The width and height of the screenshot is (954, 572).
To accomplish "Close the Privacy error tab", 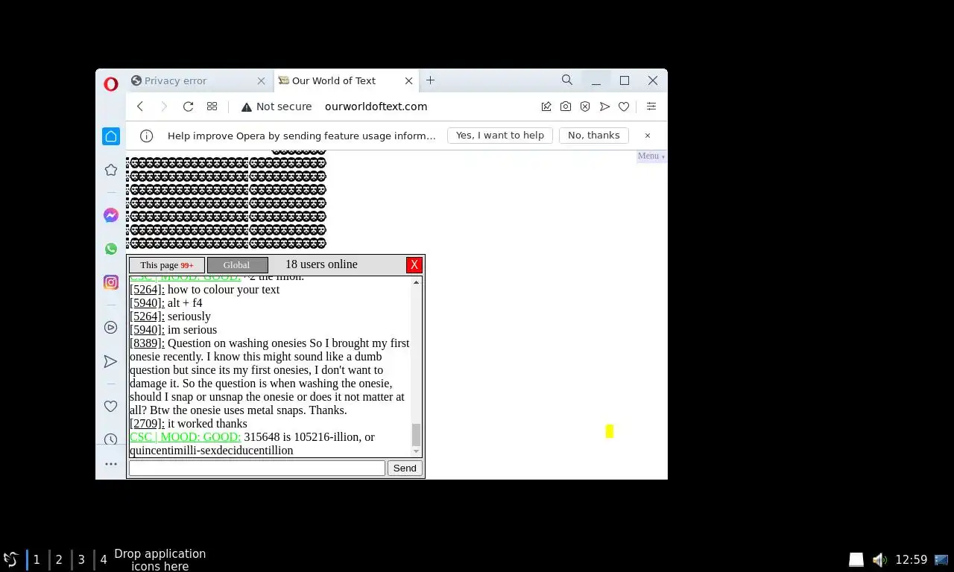I will point(261,80).
